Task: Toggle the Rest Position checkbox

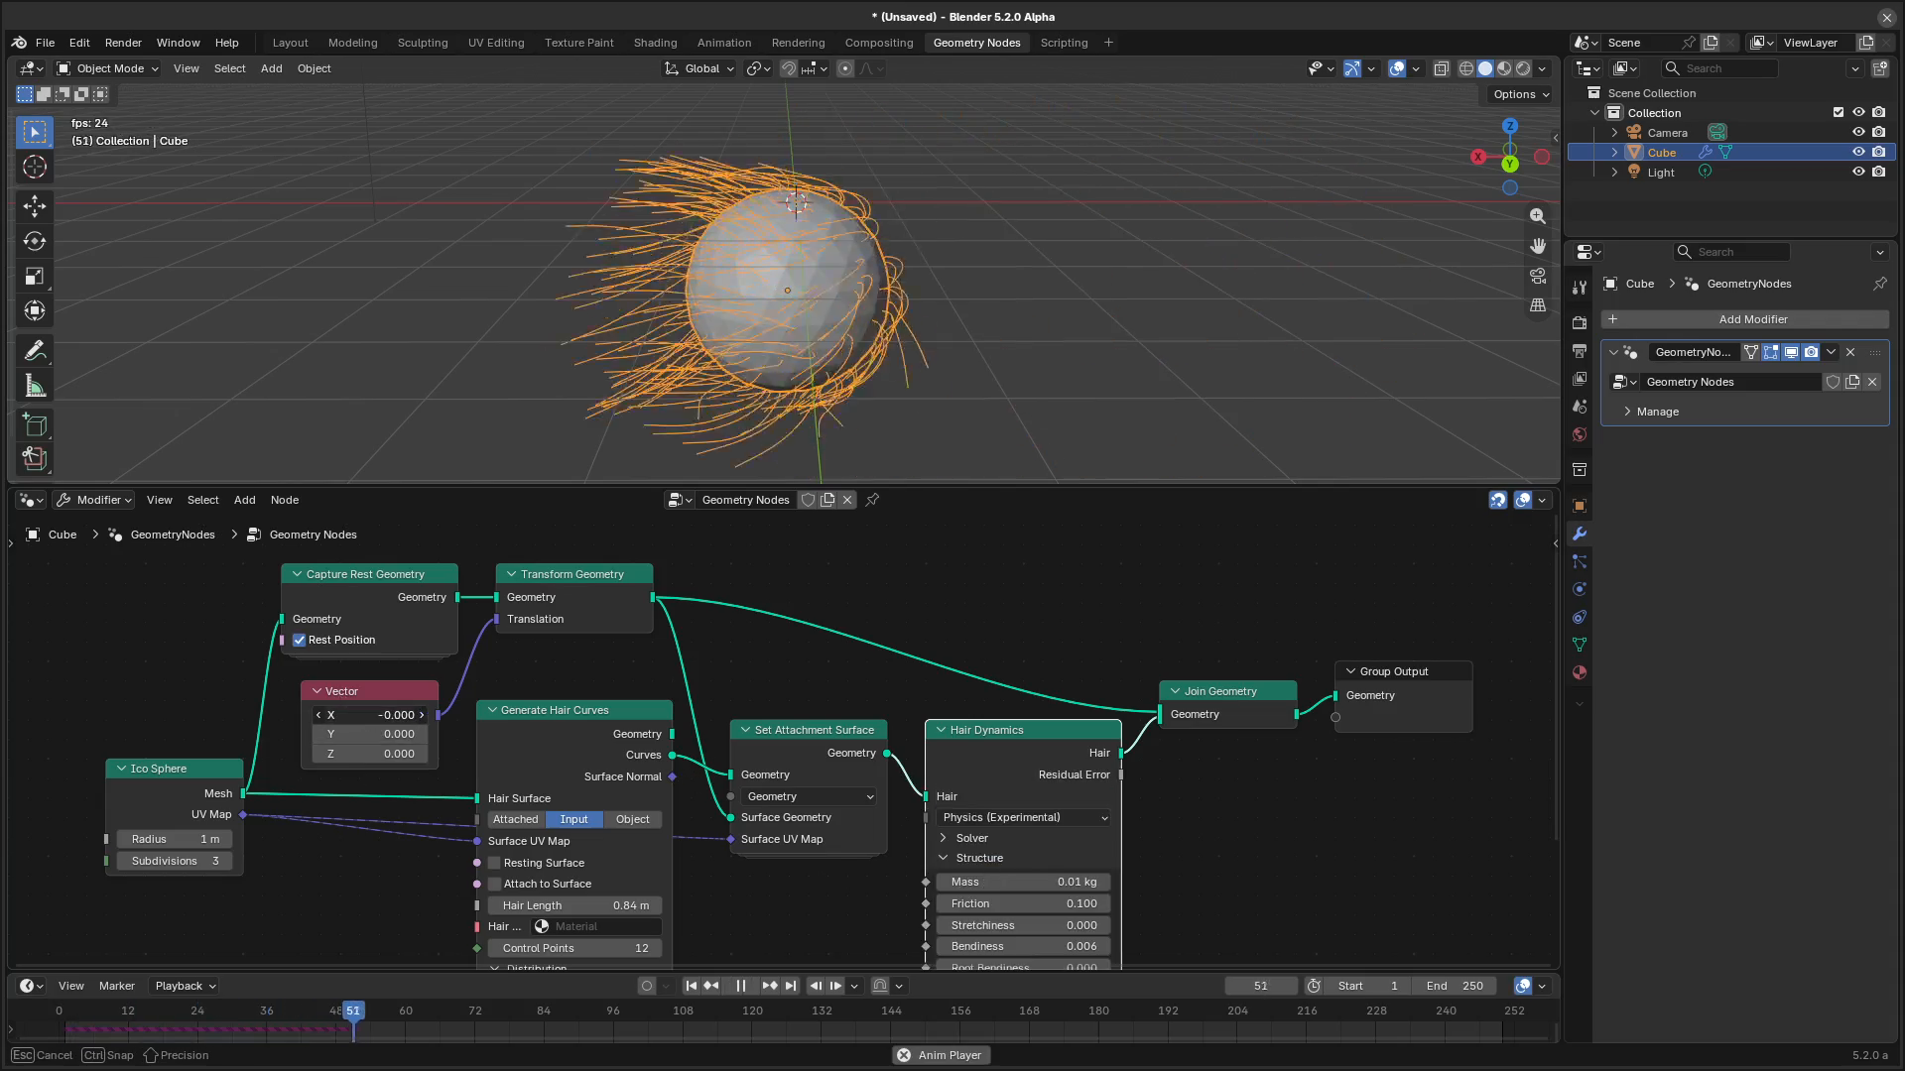Action: point(299,640)
